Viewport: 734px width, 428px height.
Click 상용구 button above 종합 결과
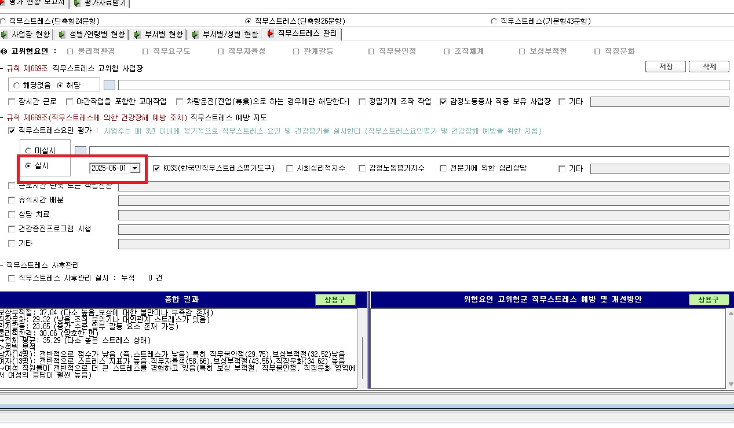coord(335,300)
